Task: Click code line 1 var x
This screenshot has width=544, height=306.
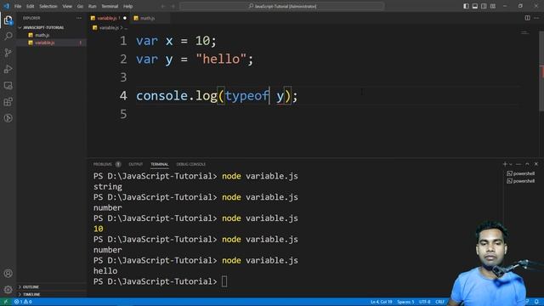Action: [176, 41]
